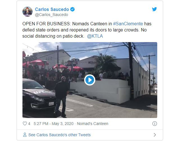See Carlos Saucedo's other Tweets
The image size is (178, 141).
point(60,135)
